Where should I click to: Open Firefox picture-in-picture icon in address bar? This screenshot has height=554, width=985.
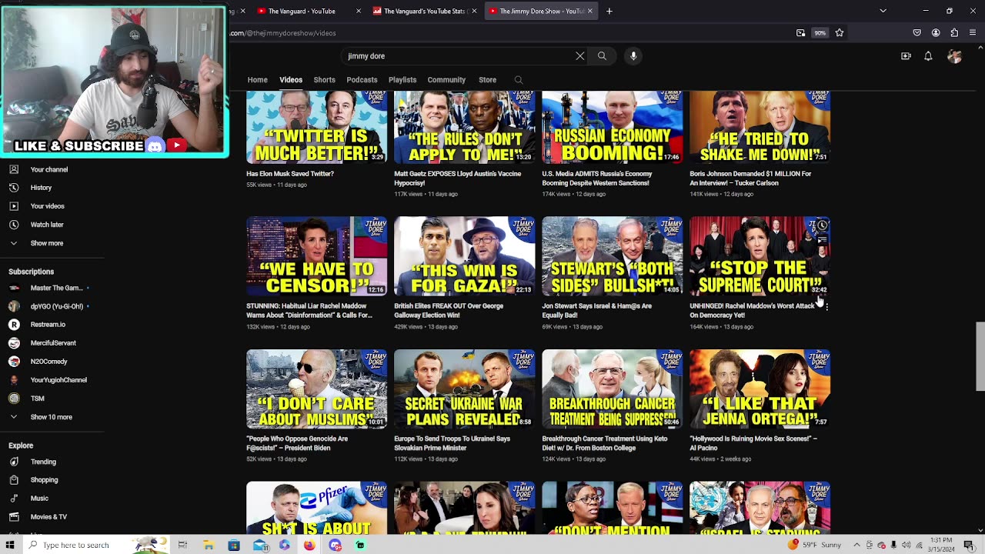coord(800,33)
